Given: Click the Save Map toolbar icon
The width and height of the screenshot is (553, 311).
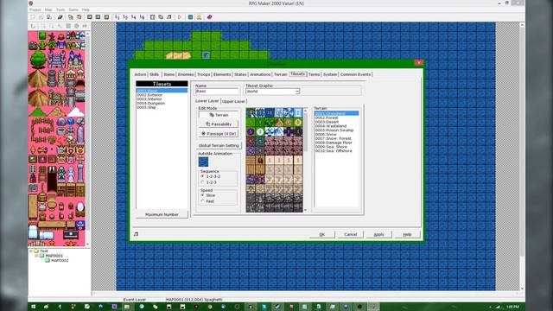Looking at the screenshot, I should (71, 17).
